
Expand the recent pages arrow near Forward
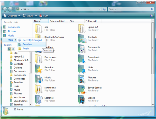pyautogui.click(x=14, y=9)
